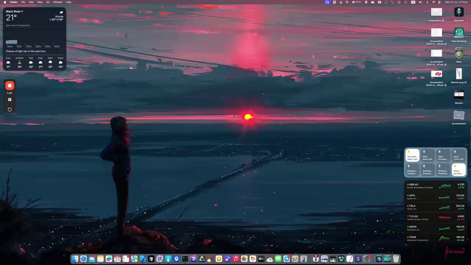The height and width of the screenshot is (265, 471).
Task: Open Black River weather widget location
Action: (x=14, y=11)
